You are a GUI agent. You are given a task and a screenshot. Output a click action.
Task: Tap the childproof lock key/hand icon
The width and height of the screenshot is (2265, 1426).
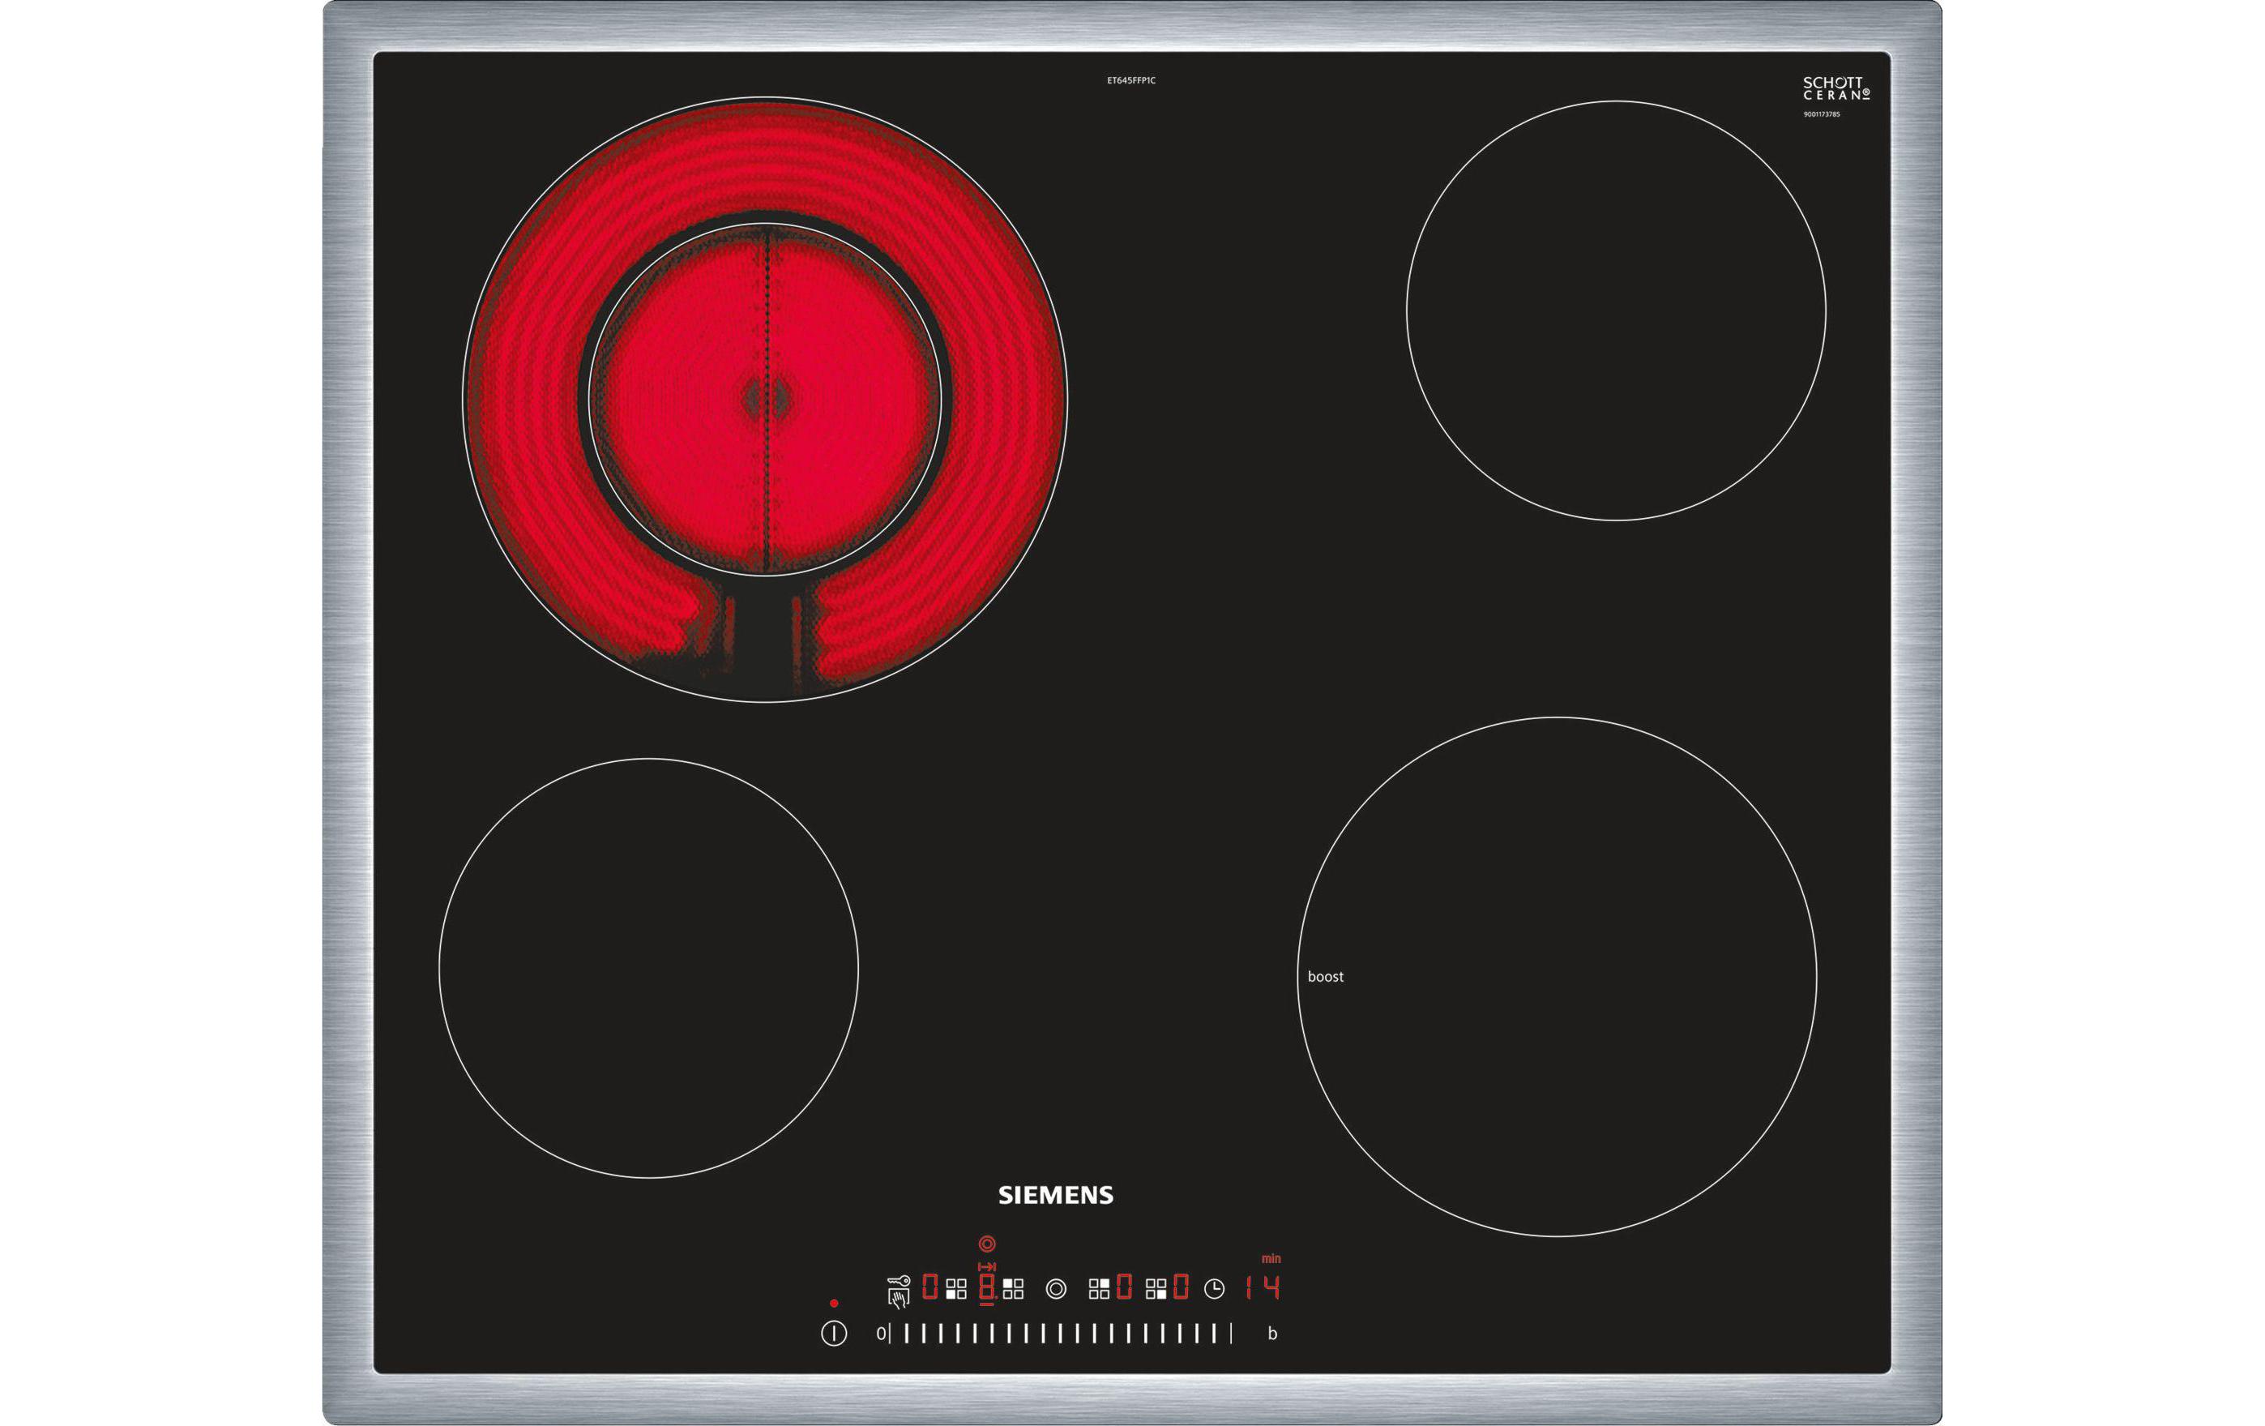pyautogui.click(x=898, y=1291)
